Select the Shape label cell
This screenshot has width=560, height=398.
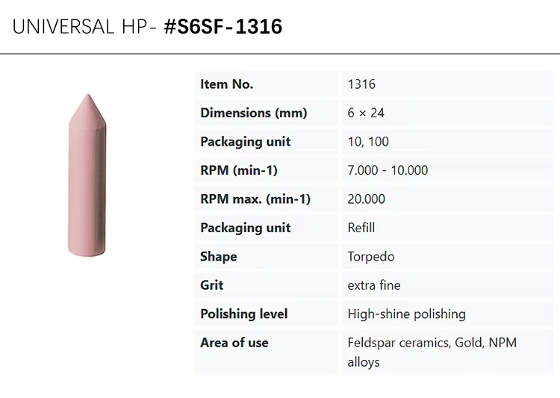266,257
